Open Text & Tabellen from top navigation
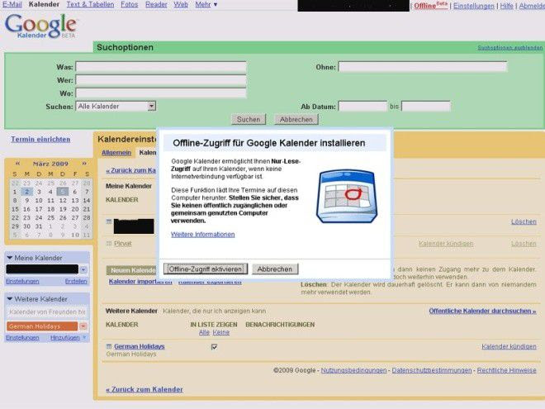Viewport: 545px width, 409px height. 90,4
